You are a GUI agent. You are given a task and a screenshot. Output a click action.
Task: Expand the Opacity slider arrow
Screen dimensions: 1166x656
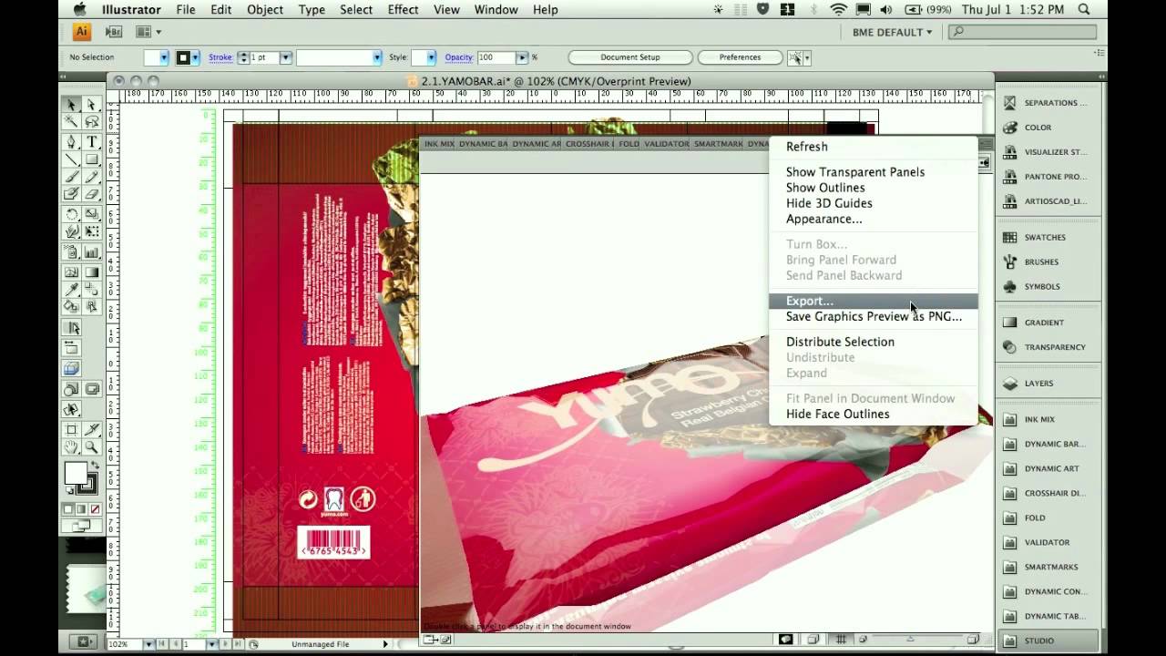522,57
